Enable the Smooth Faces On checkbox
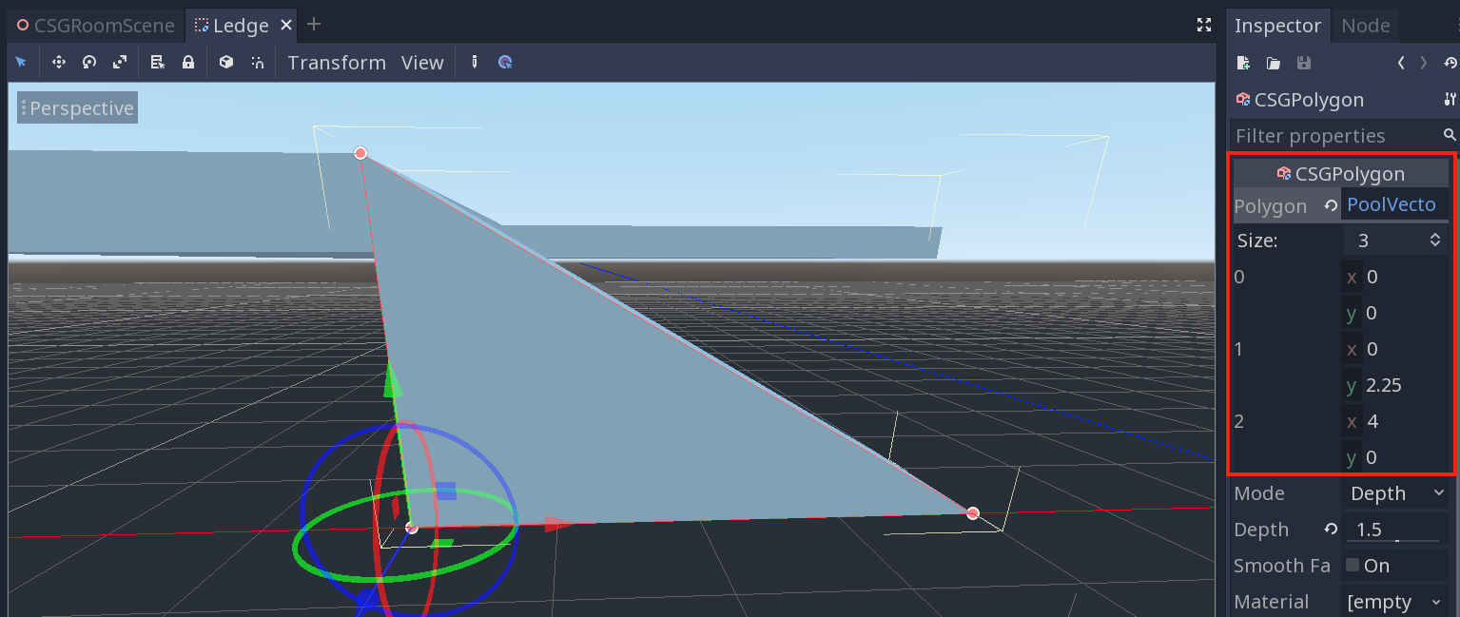This screenshot has height=617, width=1460. pyautogui.click(x=1353, y=565)
